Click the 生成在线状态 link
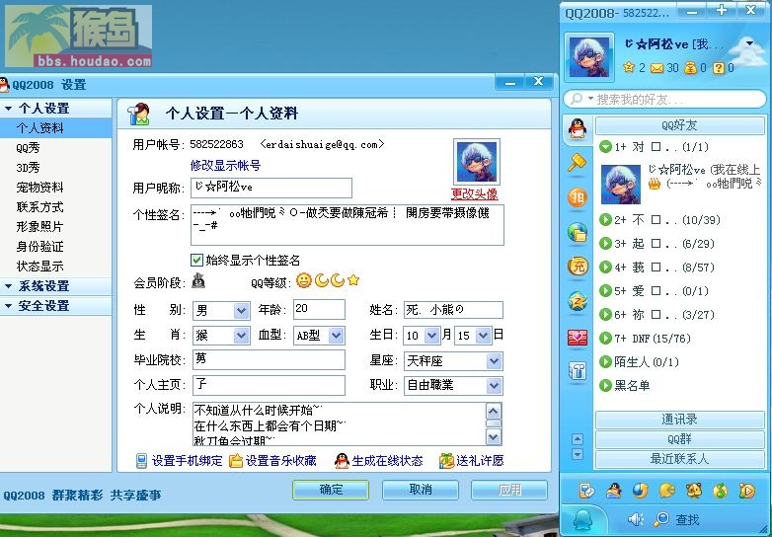 point(387,461)
